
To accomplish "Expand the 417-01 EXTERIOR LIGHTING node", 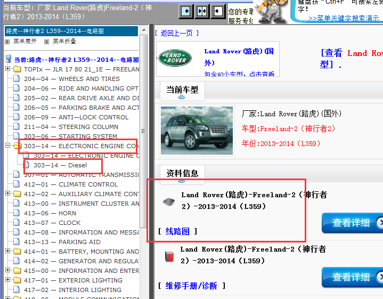I will (7, 279).
